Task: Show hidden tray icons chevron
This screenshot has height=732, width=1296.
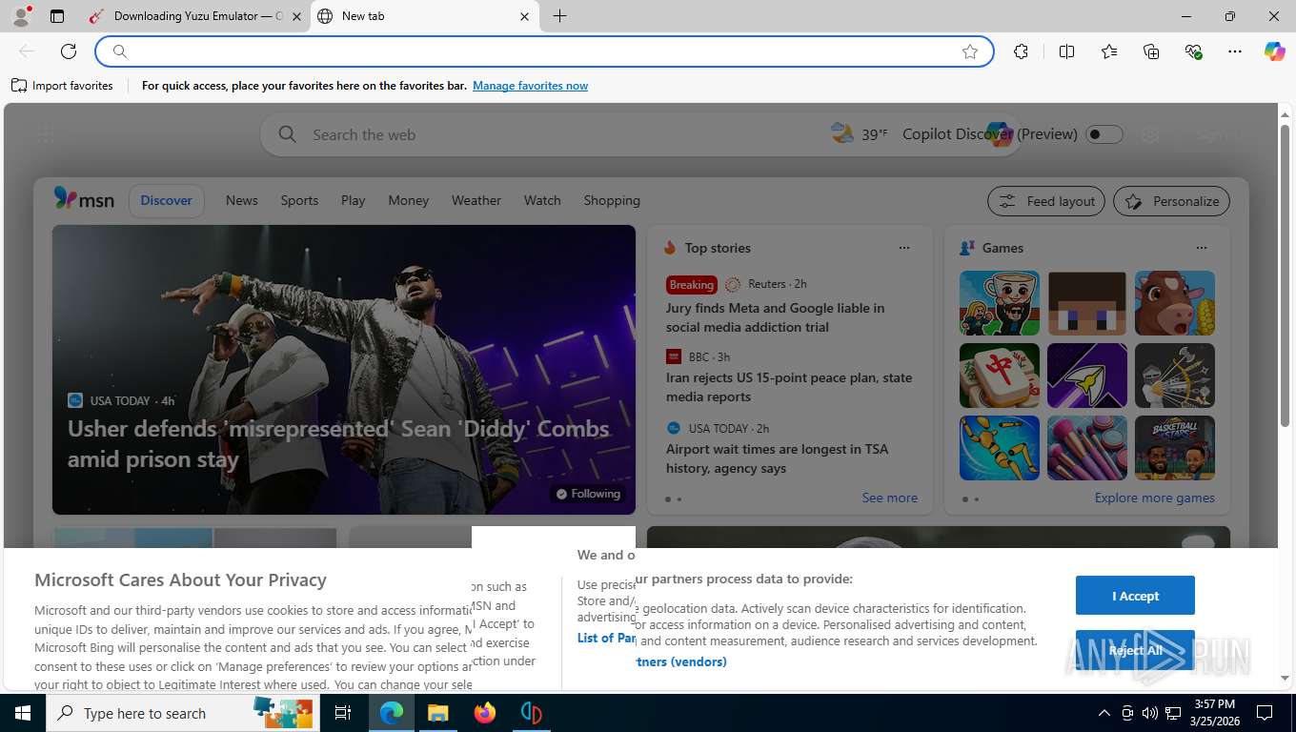Action: 1104,713
